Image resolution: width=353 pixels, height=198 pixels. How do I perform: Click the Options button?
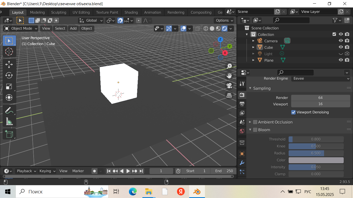click(224, 20)
